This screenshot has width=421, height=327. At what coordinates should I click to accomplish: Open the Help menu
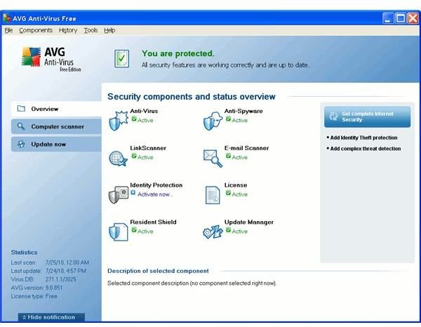point(109,30)
